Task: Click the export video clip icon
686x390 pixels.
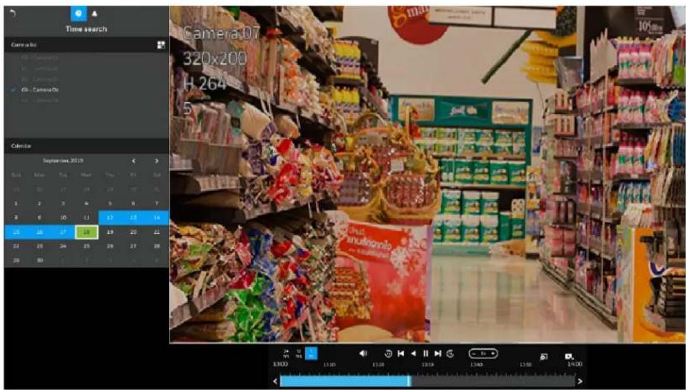Action: pyautogui.click(x=569, y=356)
